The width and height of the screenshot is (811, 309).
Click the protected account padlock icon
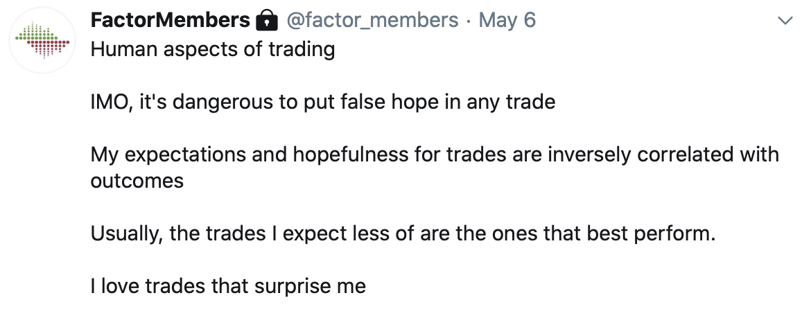266,21
